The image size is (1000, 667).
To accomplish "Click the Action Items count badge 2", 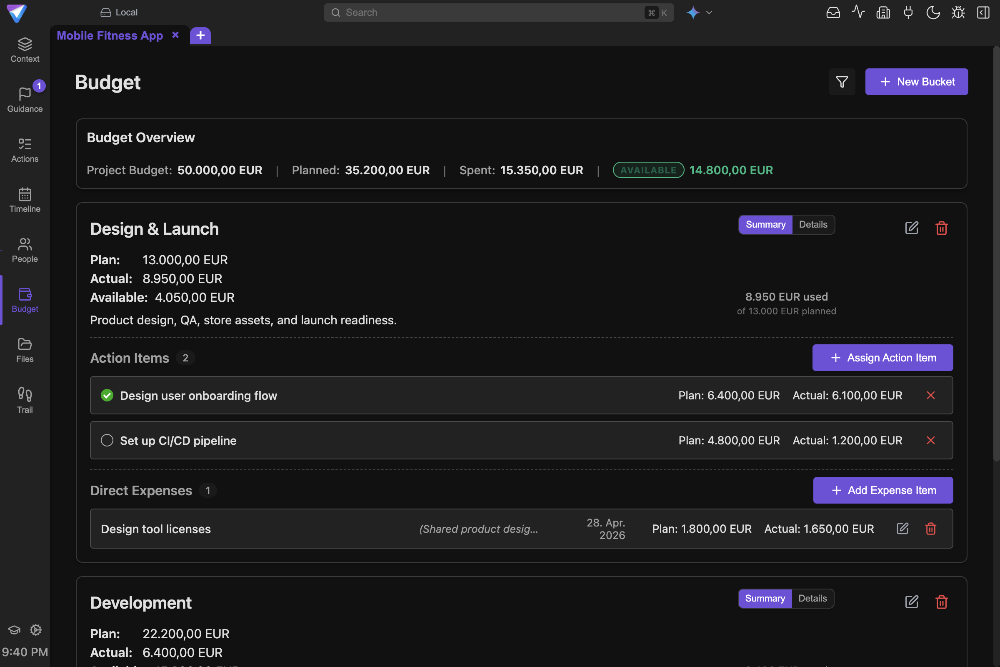I will (185, 358).
